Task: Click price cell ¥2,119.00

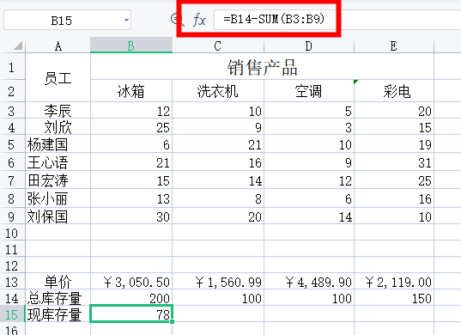Action: tap(394, 282)
